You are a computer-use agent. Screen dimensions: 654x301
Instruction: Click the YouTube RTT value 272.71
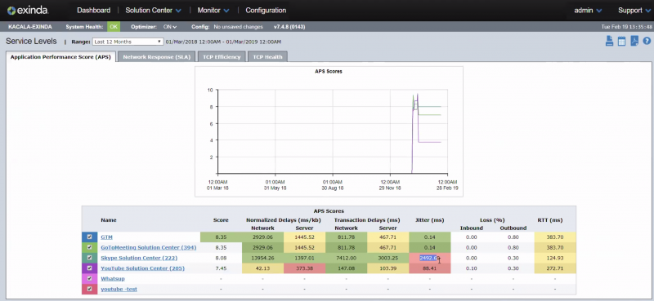pyautogui.click(x=554, y=268)
